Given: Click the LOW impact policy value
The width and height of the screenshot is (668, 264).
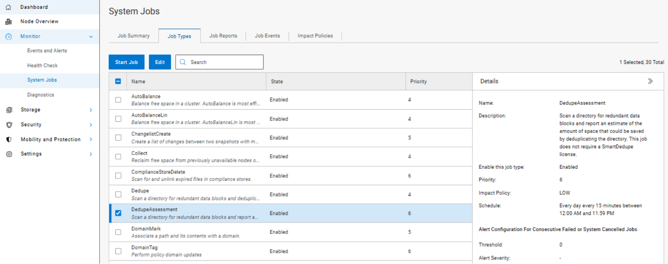Looking at the screenshot, I should (565, 193).
